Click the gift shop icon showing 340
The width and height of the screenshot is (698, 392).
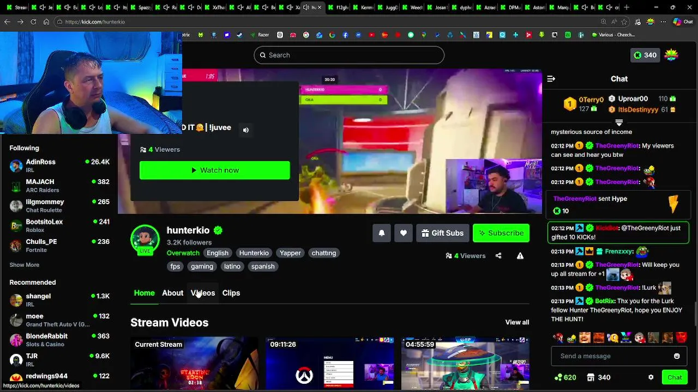pos(599,377)
